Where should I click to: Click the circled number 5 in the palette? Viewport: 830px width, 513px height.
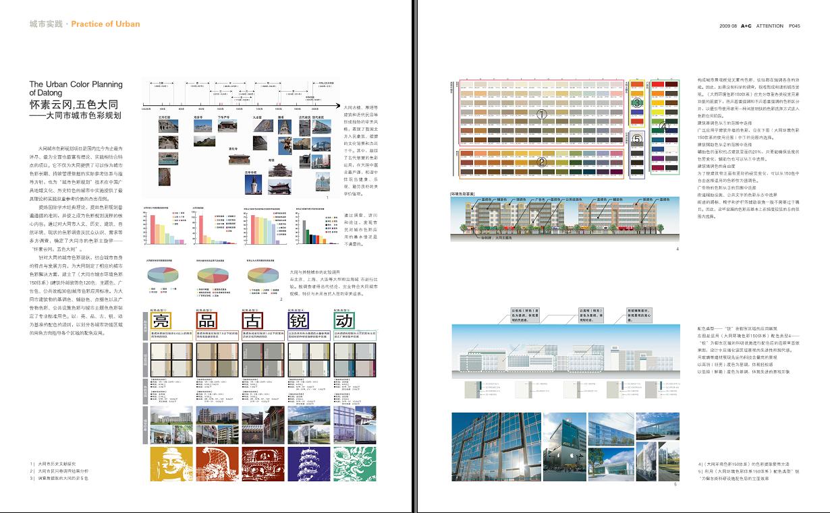(x=636, y=139)
